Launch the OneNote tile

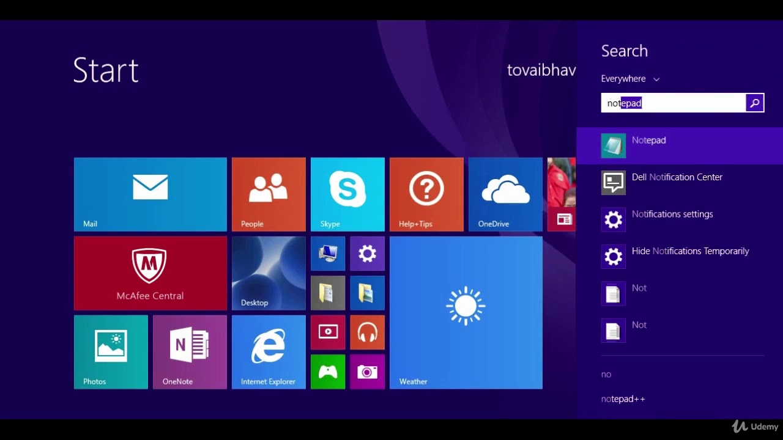pos(190,352)
